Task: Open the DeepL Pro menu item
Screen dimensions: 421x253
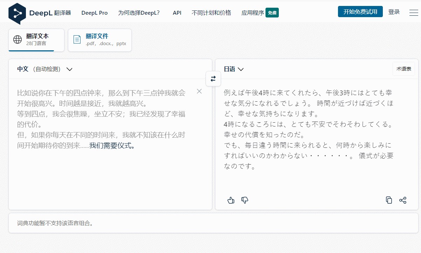Action: point(95,13)
